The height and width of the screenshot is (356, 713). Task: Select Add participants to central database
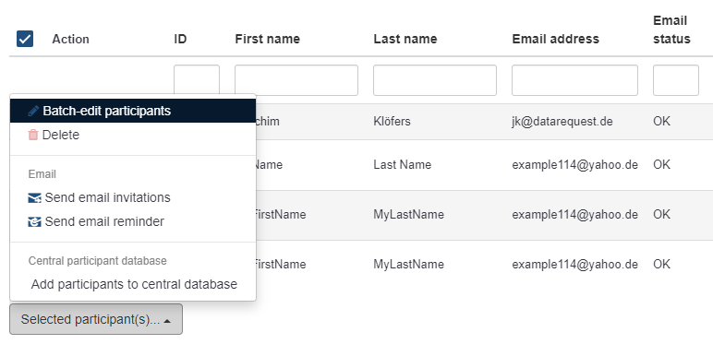click(134, 284)
